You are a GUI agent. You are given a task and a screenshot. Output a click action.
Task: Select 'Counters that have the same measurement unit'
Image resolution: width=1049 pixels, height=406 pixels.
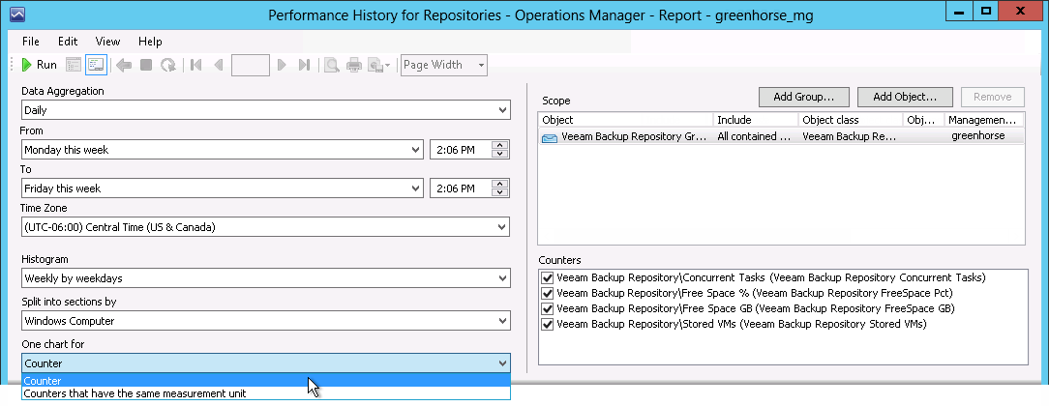pos(135,393)
